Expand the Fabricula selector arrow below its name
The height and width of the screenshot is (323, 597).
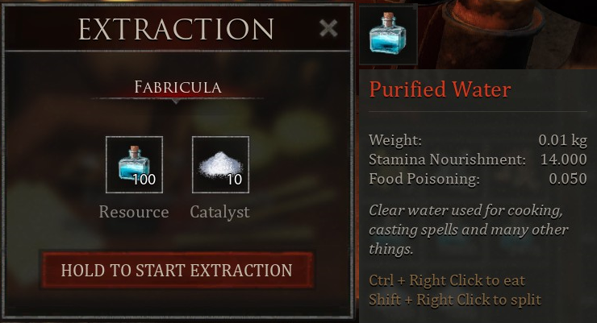point(177,101)
